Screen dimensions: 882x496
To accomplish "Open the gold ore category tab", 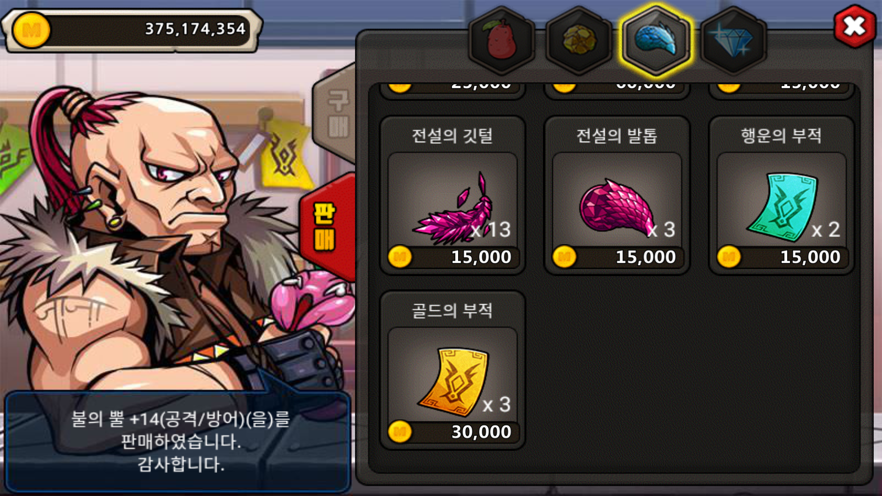I will (579, 41).
